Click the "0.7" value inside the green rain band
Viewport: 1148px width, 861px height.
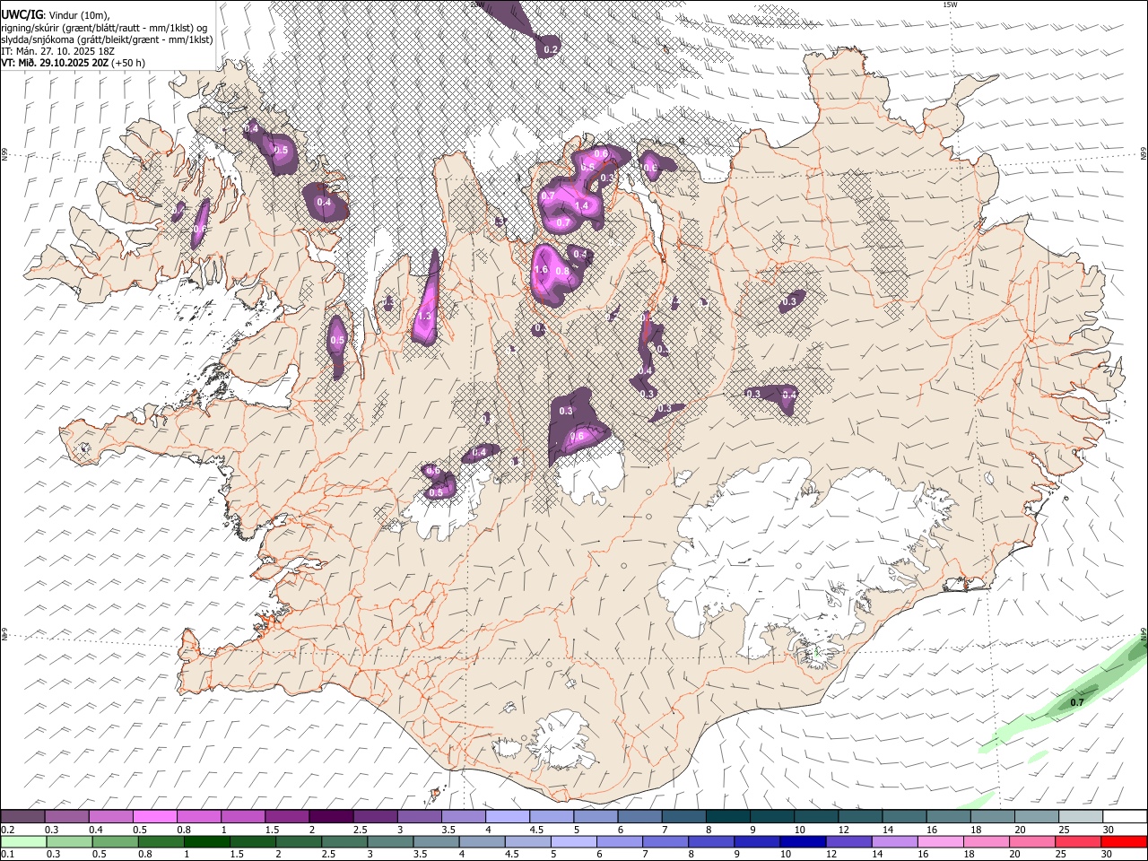(x=1077, y=703)
